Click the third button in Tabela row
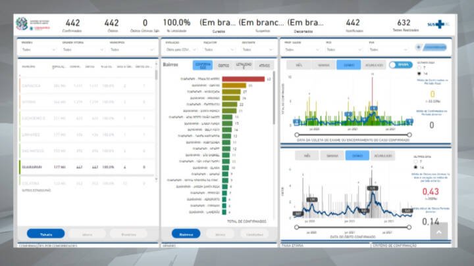The height and width of the screenshot is (266, 474). coord(128,234)
